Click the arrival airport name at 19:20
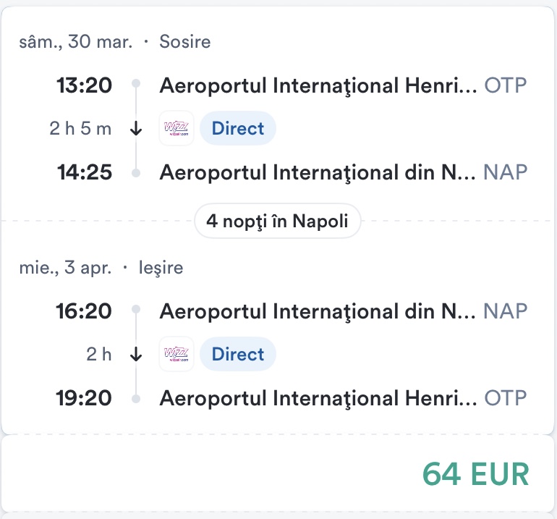The width and height of the screenshot is (557, 519). click(x=318, y=398)
